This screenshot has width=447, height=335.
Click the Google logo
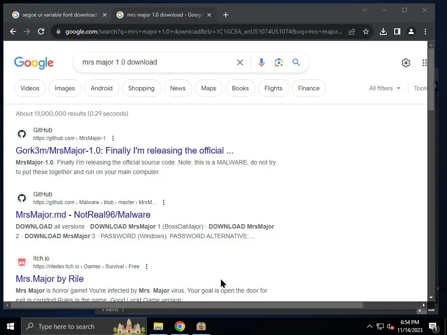pyautogui.click(x=34, y=63)
